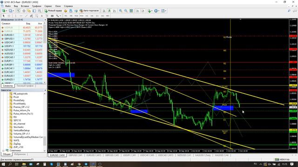Select the crosshair tool

coord(9,16)
